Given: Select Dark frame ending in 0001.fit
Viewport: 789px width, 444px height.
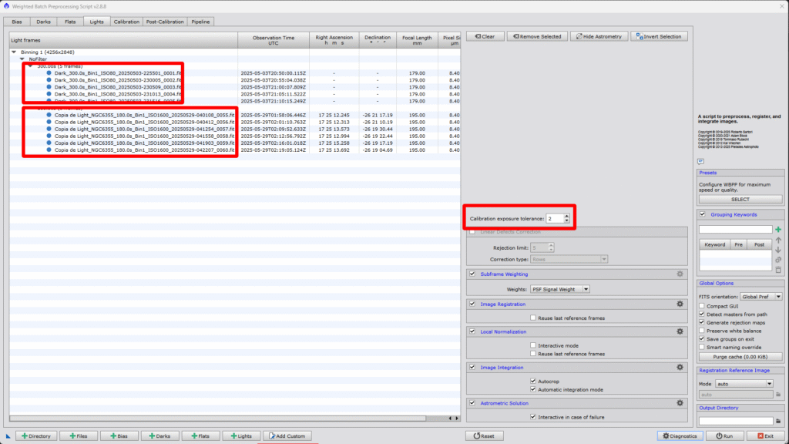Looking at the screenshot, I should (x=117, y=73).
